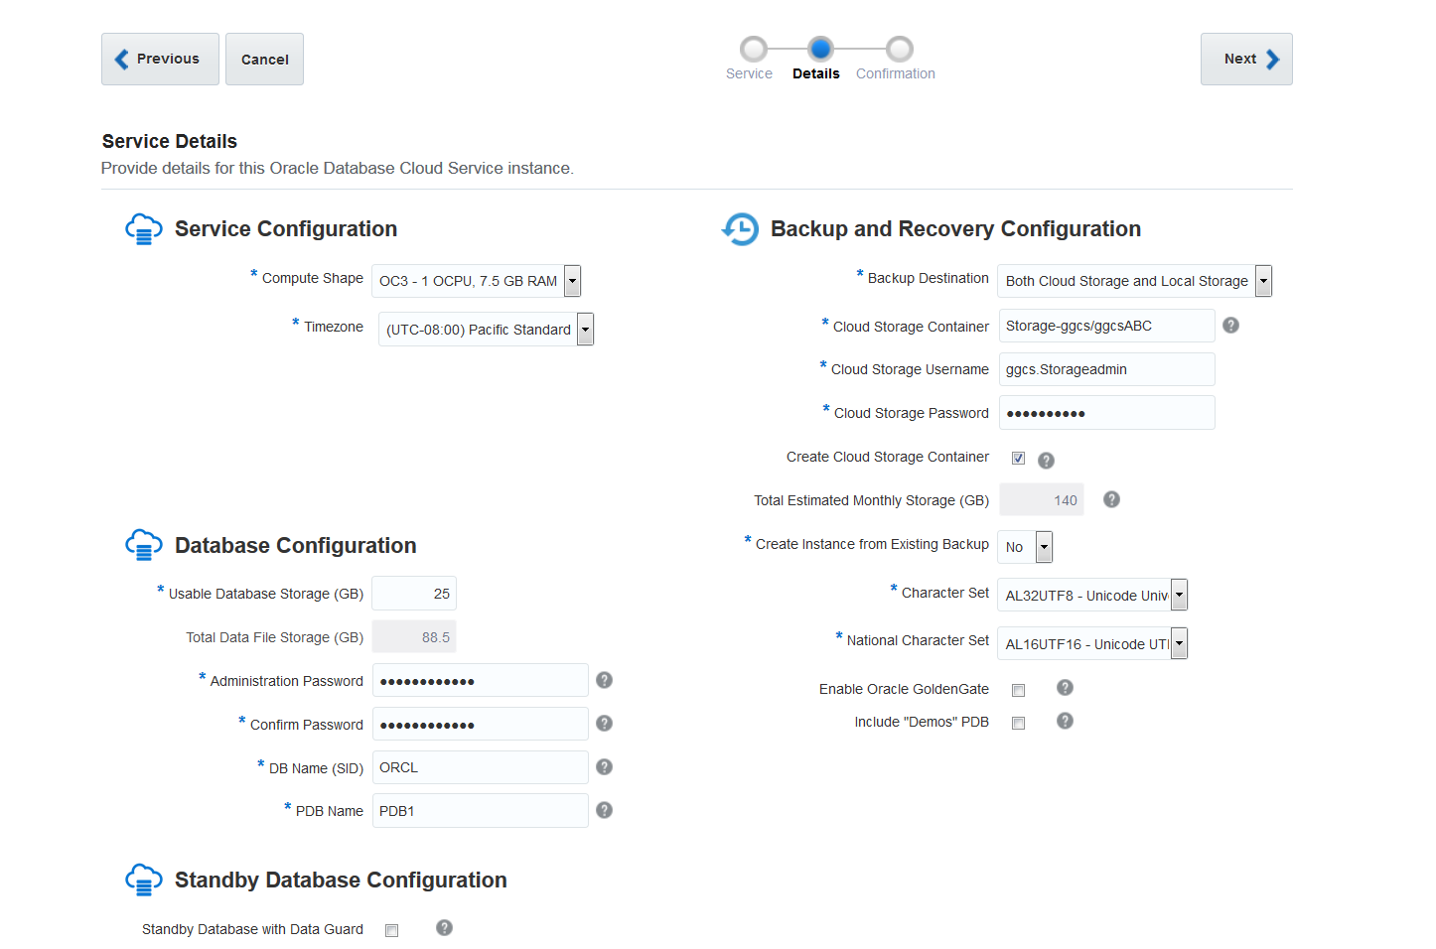Open the Timezone dropdown list
This screenshot has width=1436, height=949.
click(x=585, y=330)
